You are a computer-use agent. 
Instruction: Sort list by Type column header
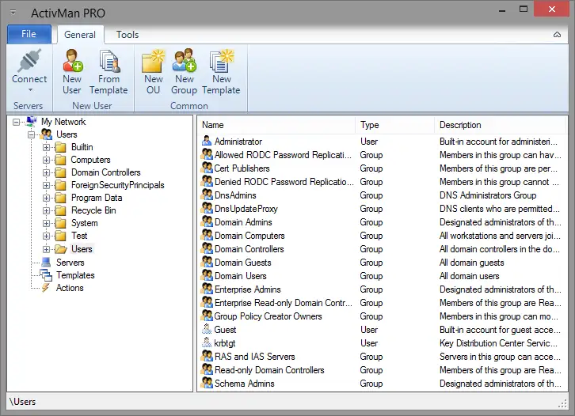point(395,125)
